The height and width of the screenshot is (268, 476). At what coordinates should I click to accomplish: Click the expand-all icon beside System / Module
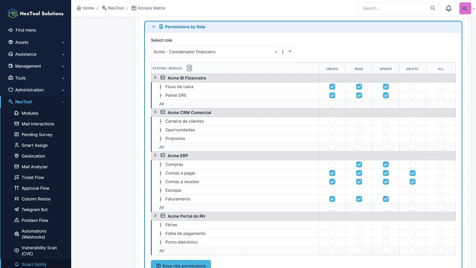click(189, 68)
